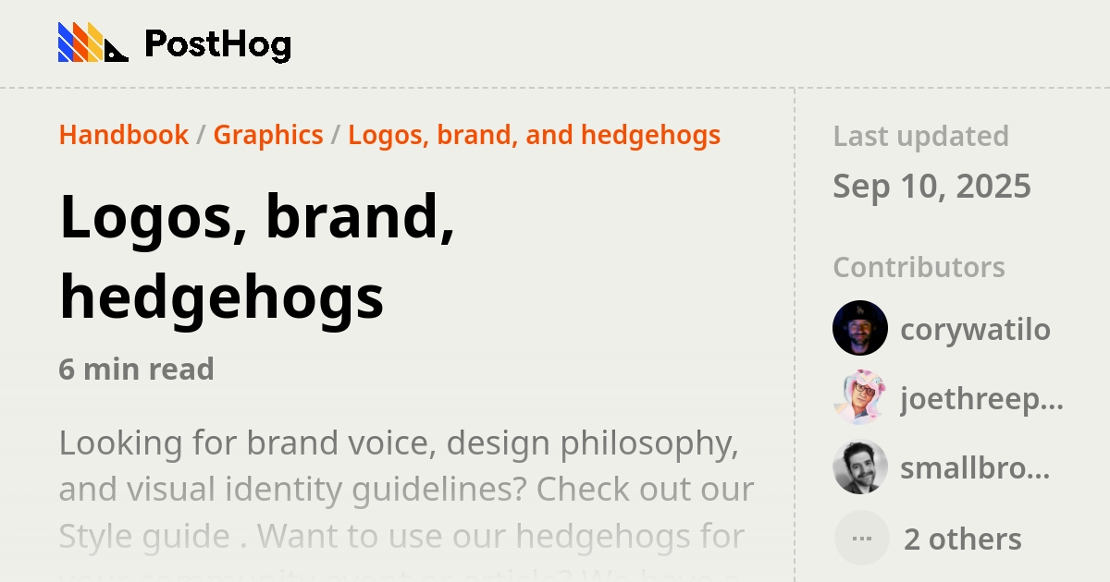Viewport: 1110px width, 582px height.
Task: Open smallbro's contributor profile image
Action: [x=860, y=467]
